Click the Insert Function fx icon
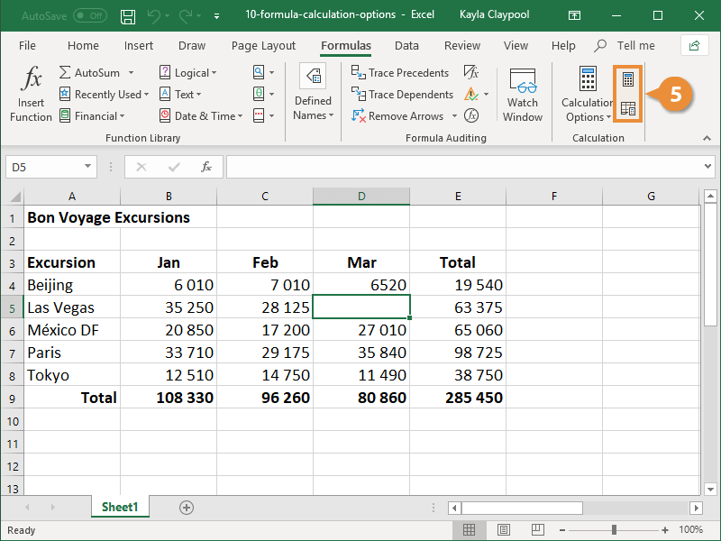721x541 pixels. pos(32,78)
